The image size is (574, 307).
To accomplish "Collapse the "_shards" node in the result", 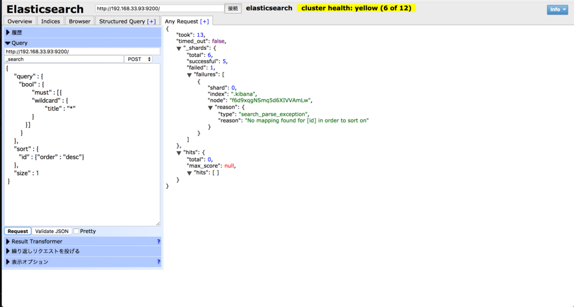I will [x=179, y=49].
